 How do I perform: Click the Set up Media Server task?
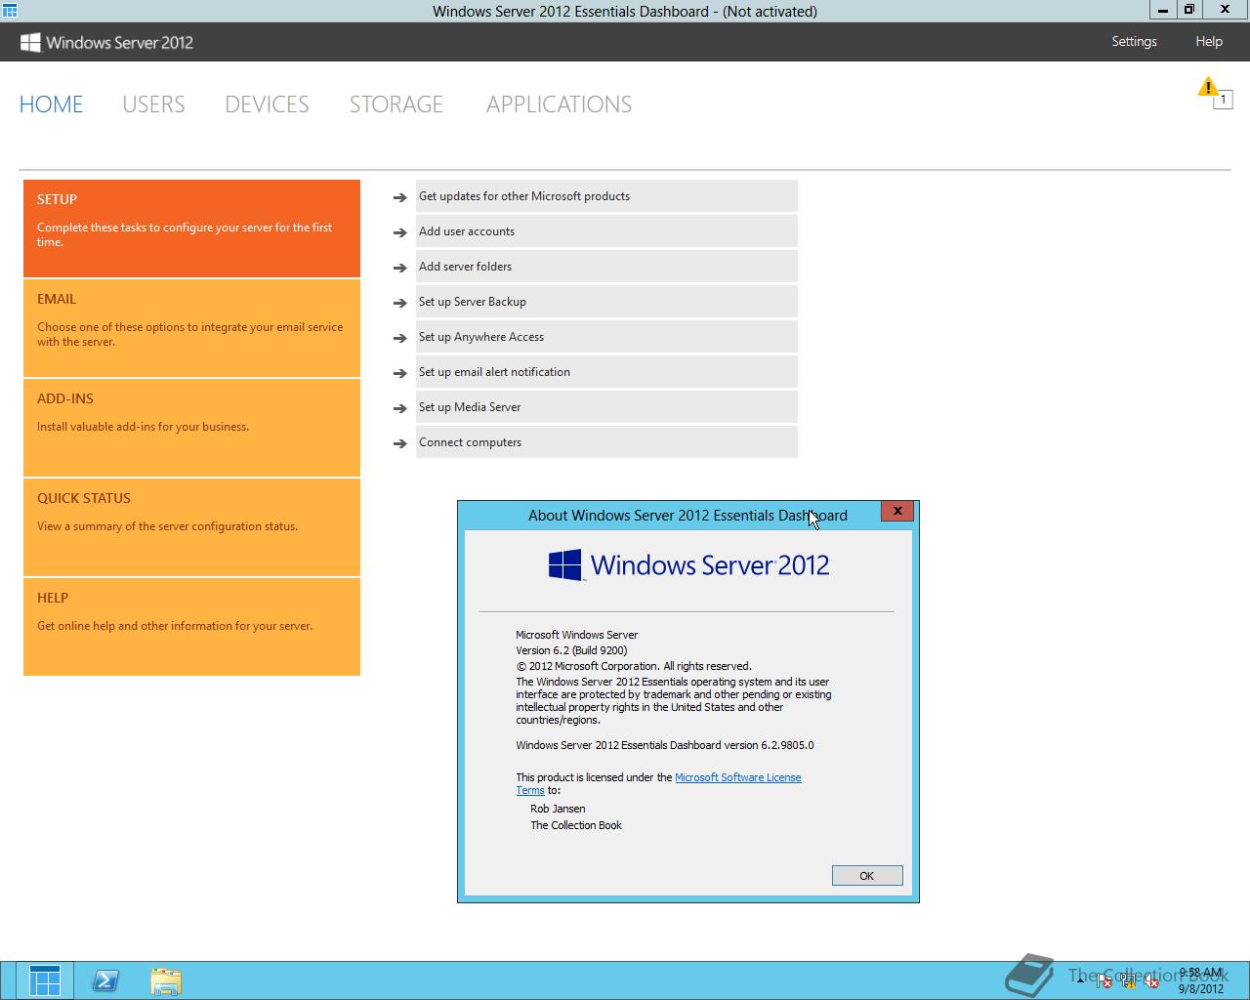click(x=606, y=407)
